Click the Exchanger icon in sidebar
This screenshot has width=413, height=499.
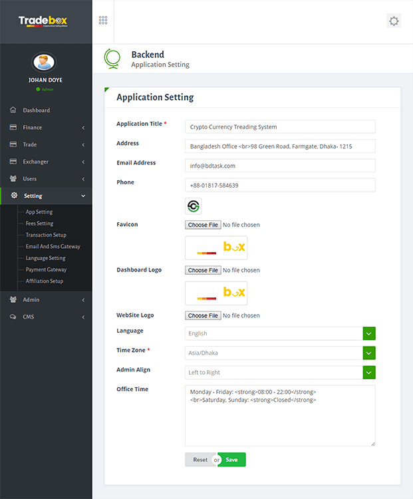pyautogui.click(x=13, y=162)
